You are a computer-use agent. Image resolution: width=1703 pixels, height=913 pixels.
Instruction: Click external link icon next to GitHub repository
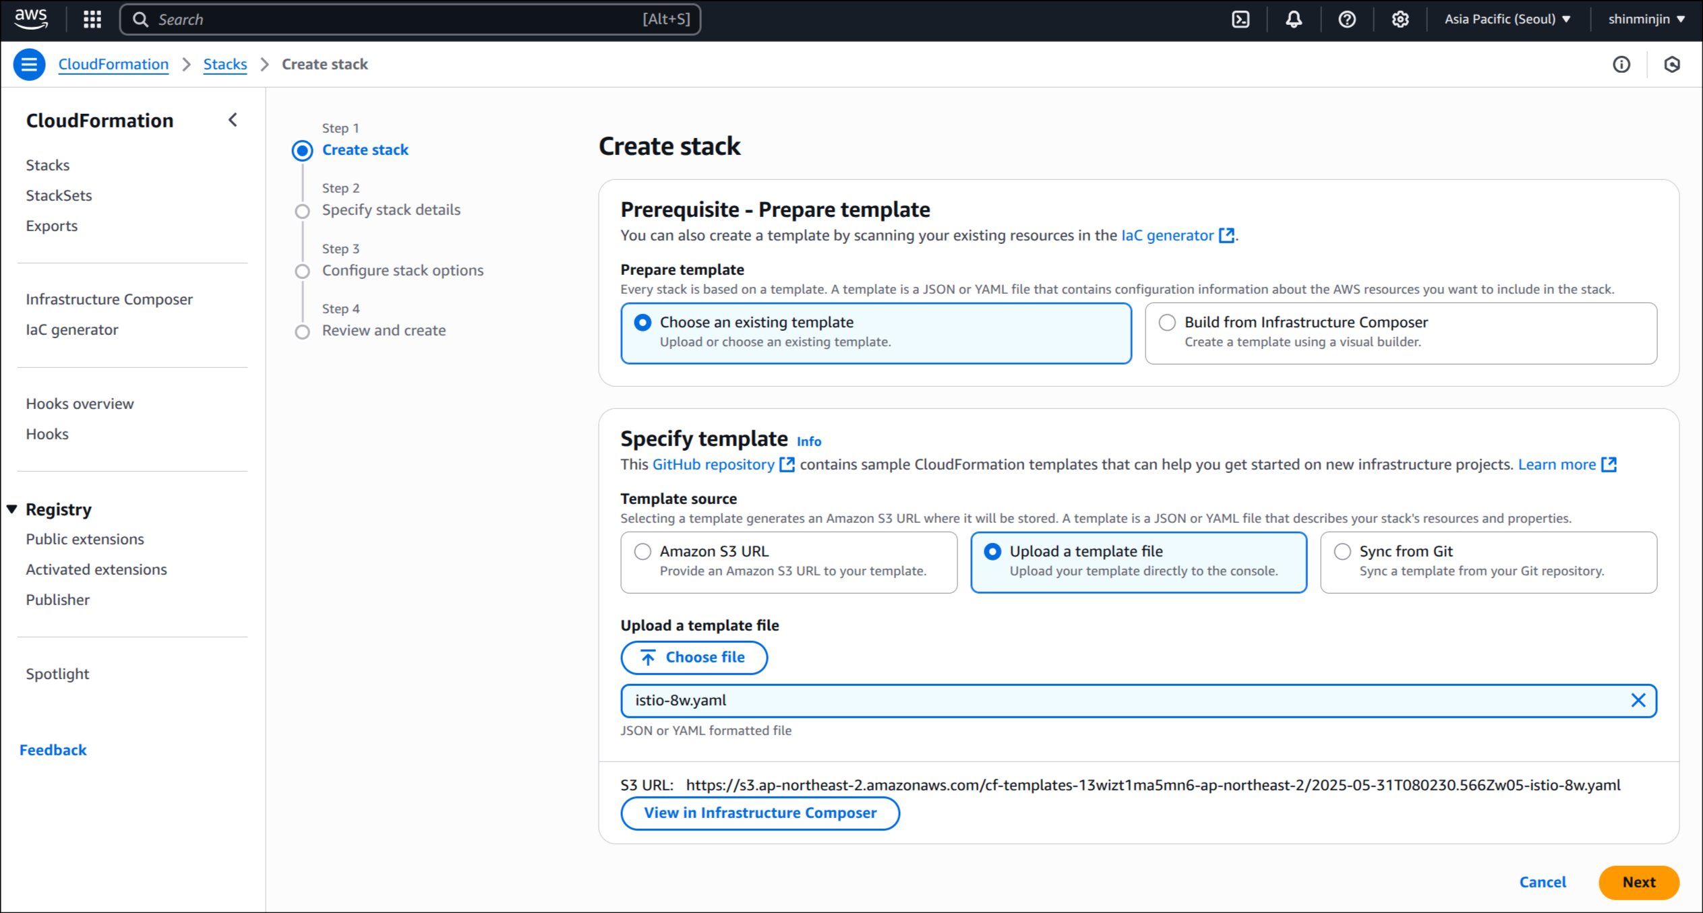click(787, 464)
